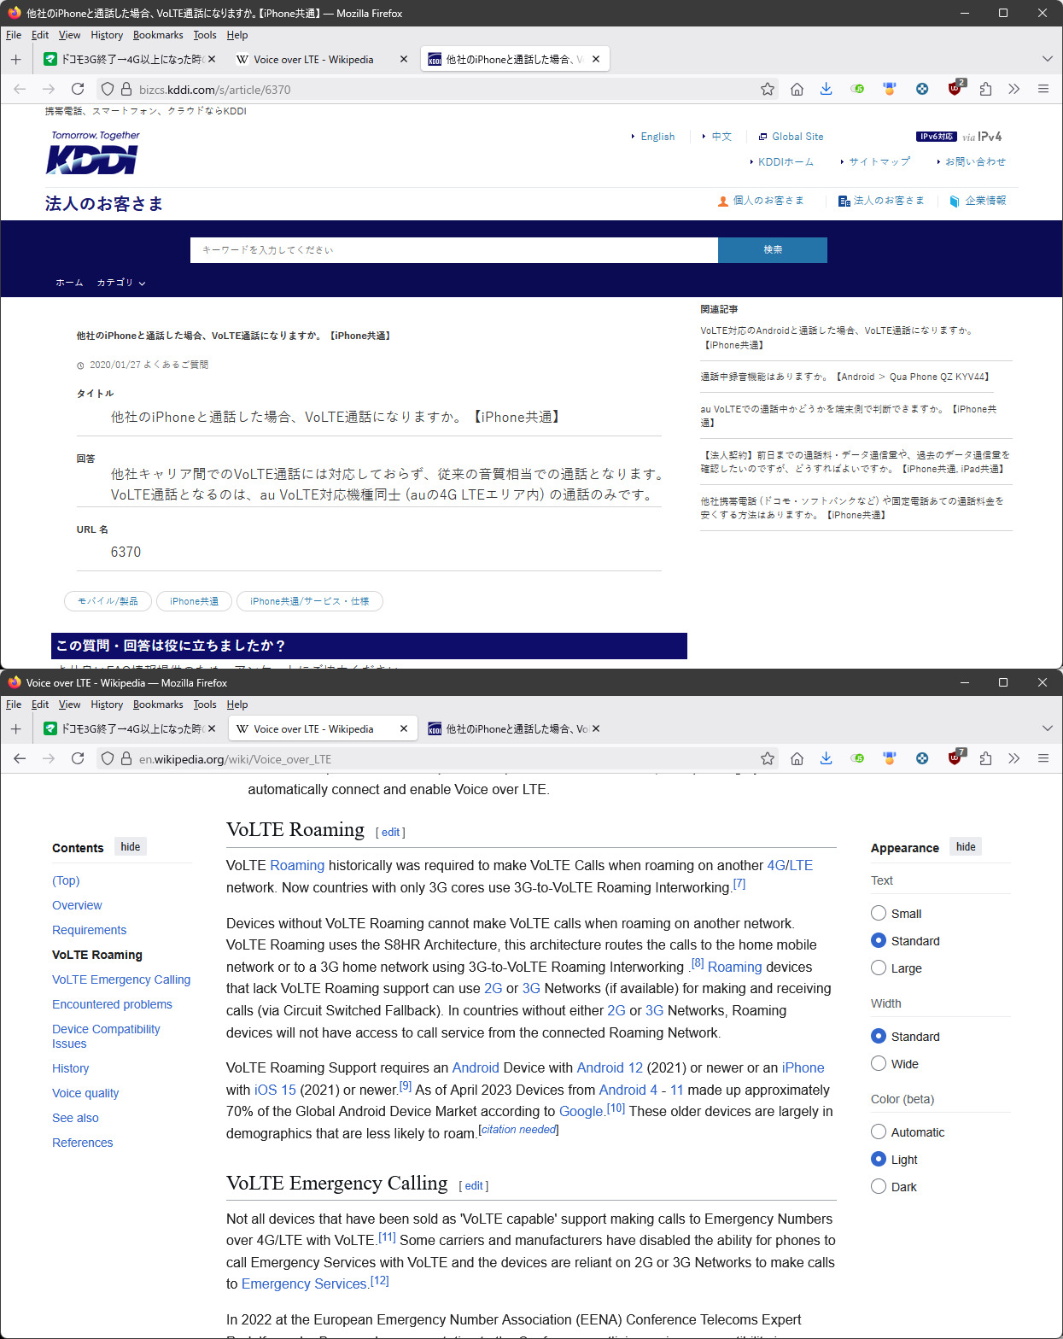The width and height of the screenshot is (1063, 1339).
Task: Click shield tracking protection icon, KDDI window
Action: [x=107, y=89]
